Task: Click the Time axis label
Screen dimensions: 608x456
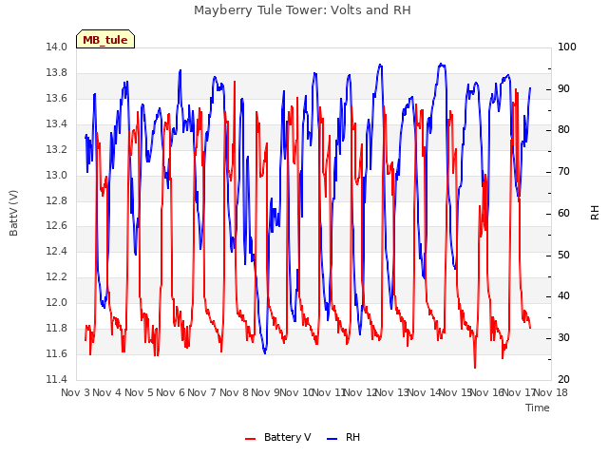Action: coord(538,408)
